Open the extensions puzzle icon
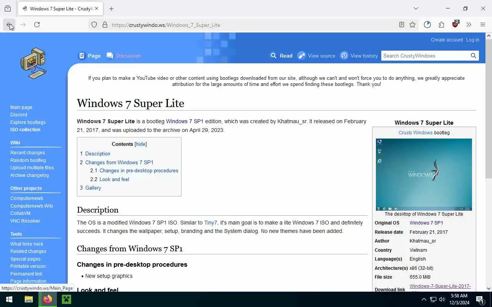 pyautogui.click(x=441, y=25)
